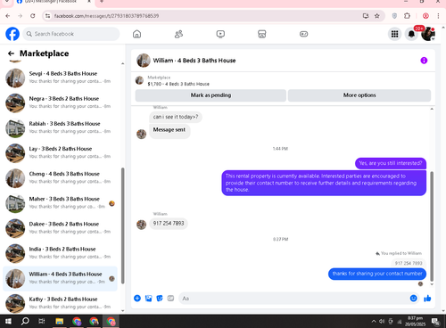Go back in browser history

8,16
